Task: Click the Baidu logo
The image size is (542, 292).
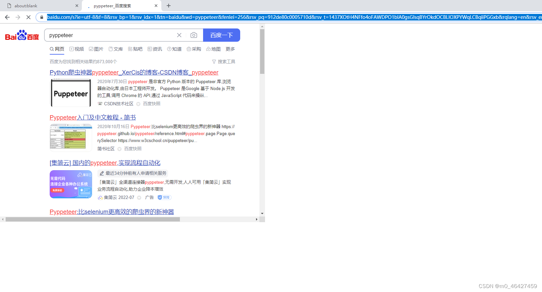Action: tap(22, 35)
